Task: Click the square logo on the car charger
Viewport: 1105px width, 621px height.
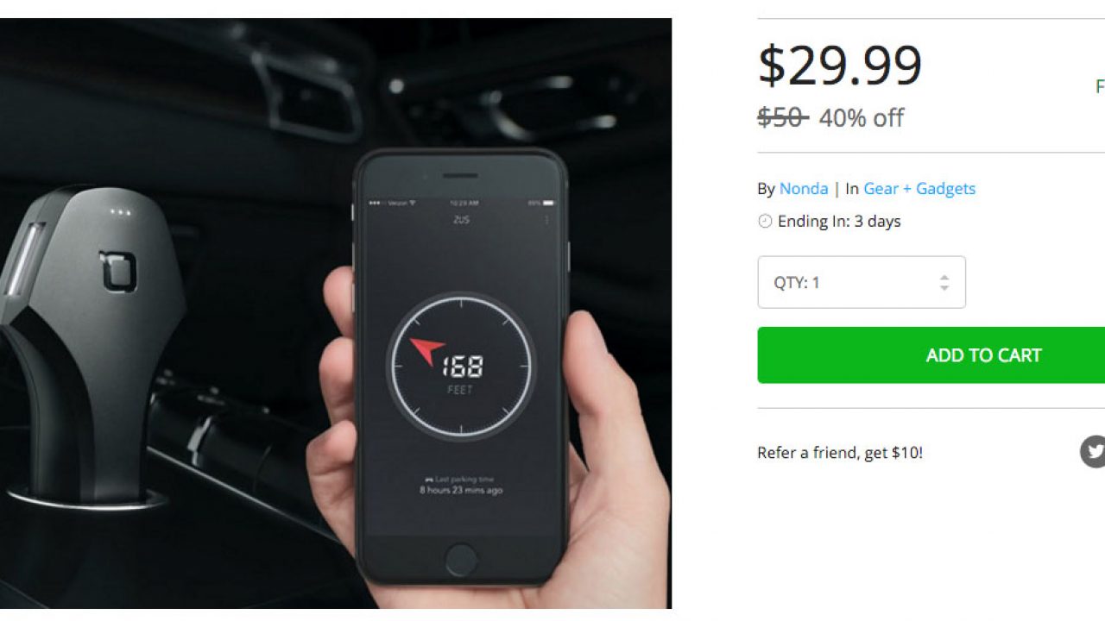Action: point(118,270)
